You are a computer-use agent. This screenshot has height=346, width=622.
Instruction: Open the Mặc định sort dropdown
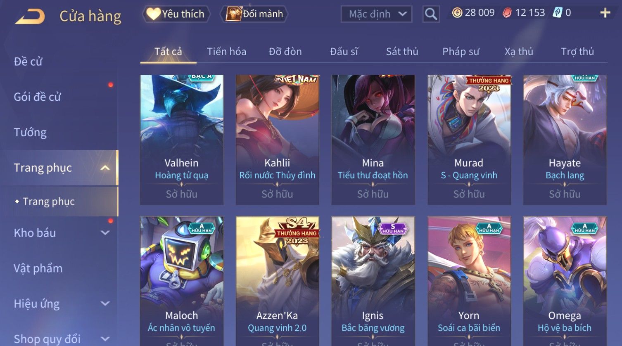point(376,14)
